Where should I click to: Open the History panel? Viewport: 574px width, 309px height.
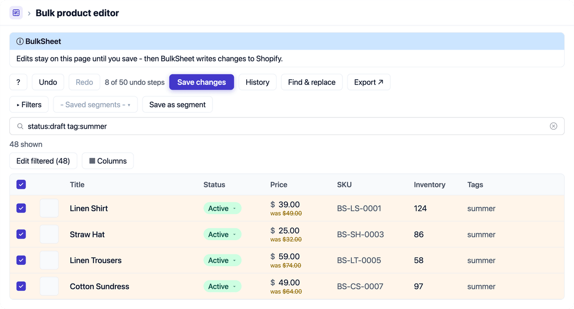pyautogui.click(x=257, y=82)
